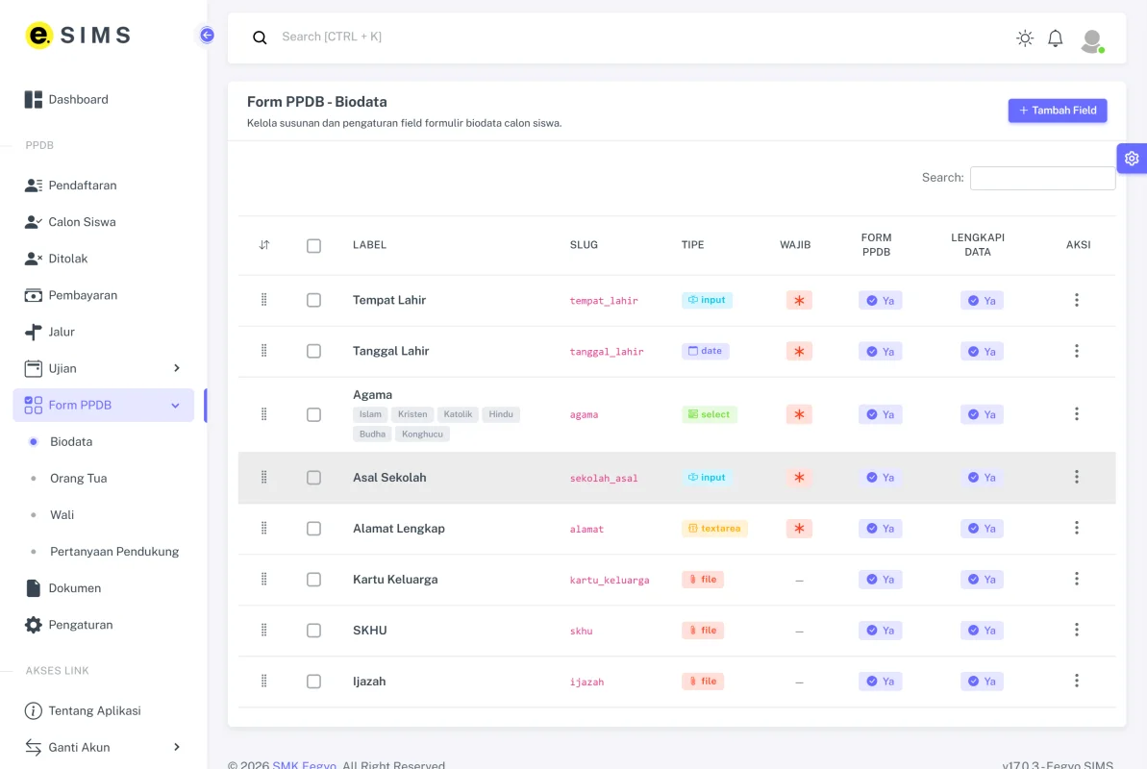Image resolution: width=1147 pixels, height=769 pixels.
Task: Follow the SMK Fegyo footer link
Action: [x=305, y=764]
